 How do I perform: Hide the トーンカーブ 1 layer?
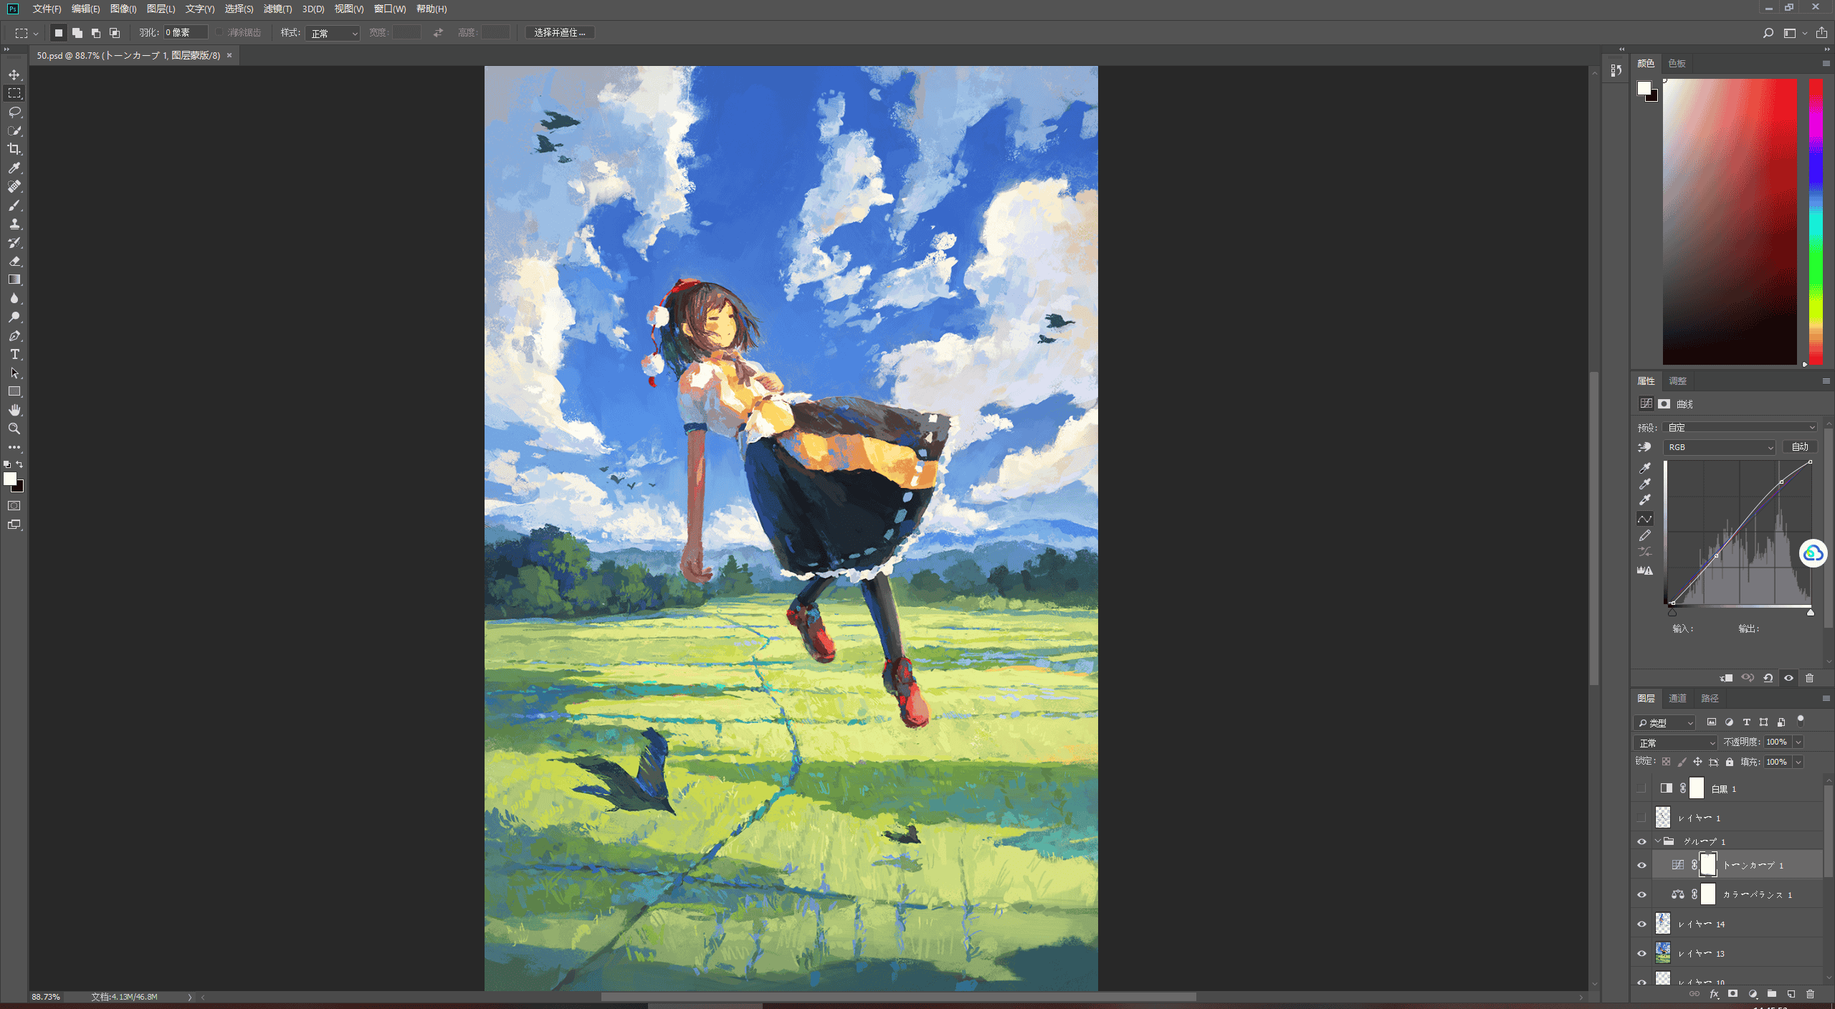click(x=1641, y=865)
